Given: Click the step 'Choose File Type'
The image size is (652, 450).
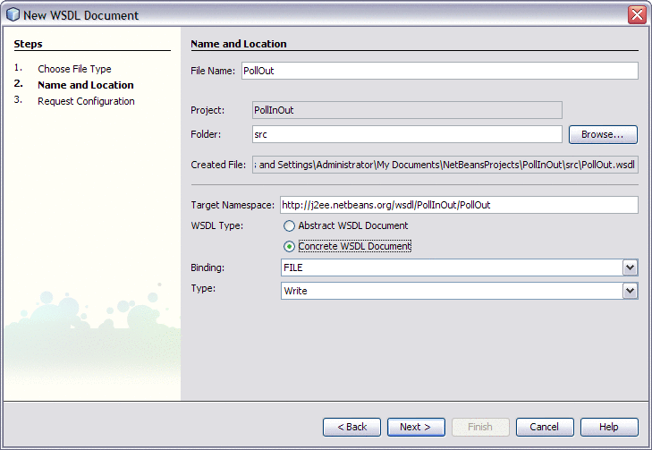Looking at the screenshot, I should [x=74, y=69].
